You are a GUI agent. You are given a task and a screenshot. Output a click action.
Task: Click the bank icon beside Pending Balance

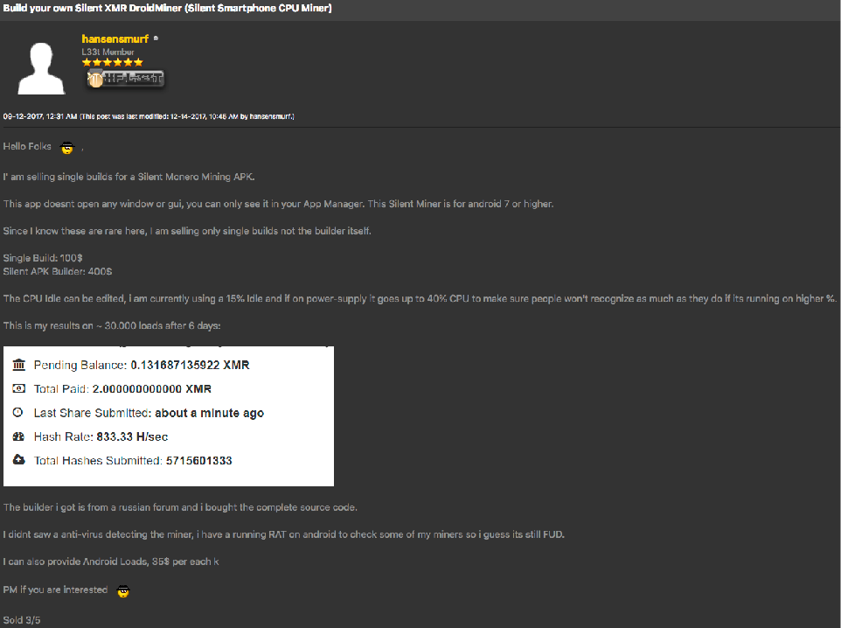(19, 365)
